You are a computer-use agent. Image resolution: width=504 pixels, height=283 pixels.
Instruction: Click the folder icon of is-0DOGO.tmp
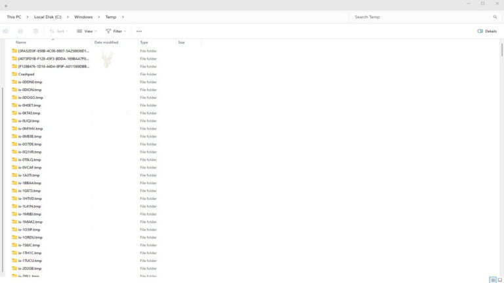pos(14,97)
